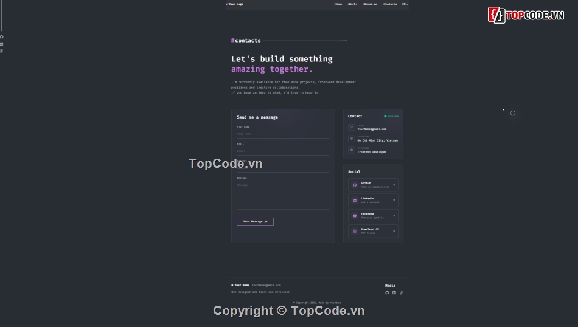
Task: Click the LinkedIn icon in the Social card
Action: coord(355,201)
